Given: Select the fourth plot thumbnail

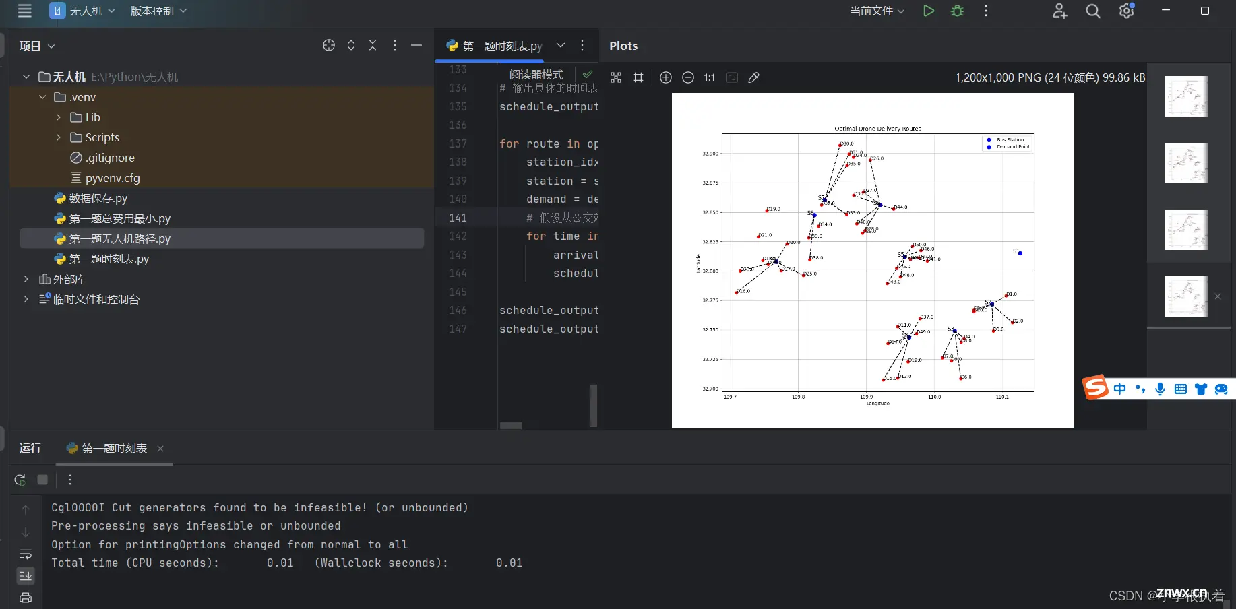Looking at the screenshot, I should tap(1185, 296).
